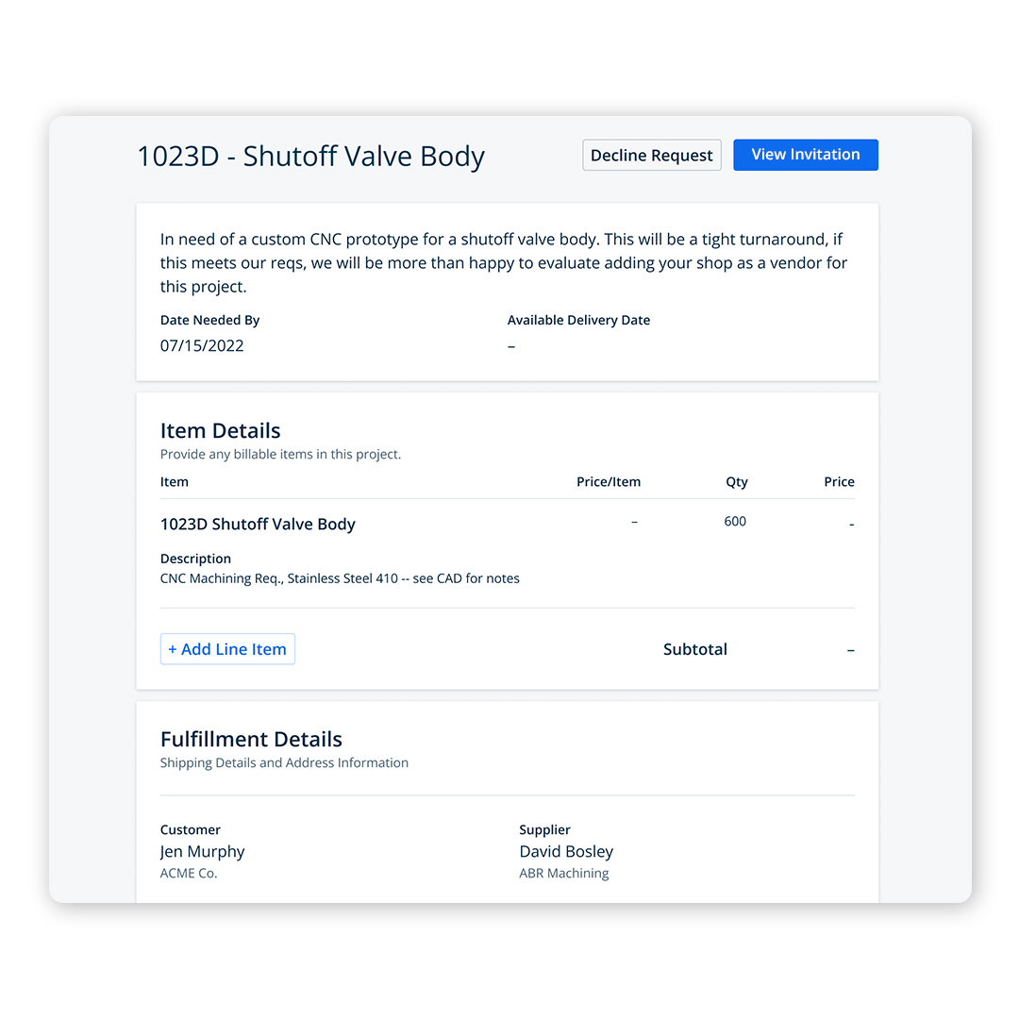Image resolution: width=1019 pixels, height=1019 pixels.
Task: Select supplier name David Bosley
Action: pyautogui.click(x=566, y=852)
